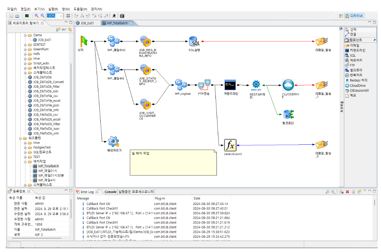Select the WP_logbak node
Screen dimensions: 381x252
point(181,85)
